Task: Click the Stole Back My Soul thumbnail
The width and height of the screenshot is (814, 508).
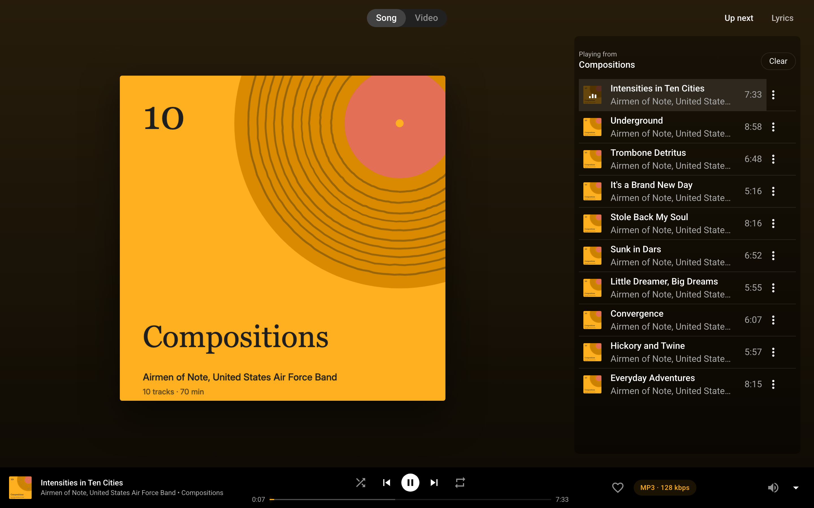Action: (592, 224)
